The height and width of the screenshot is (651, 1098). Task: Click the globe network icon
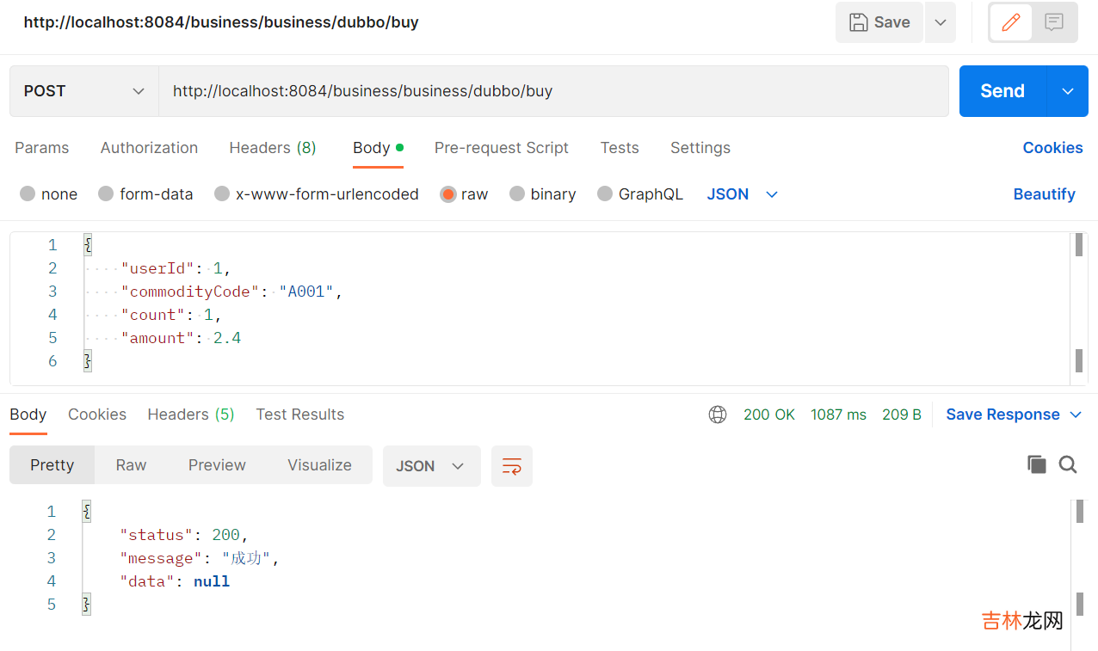(718, 415)
